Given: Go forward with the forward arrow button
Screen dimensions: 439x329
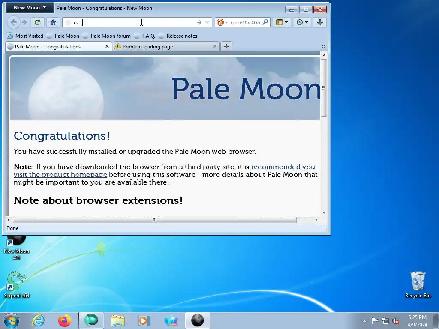Looking at the screenshot, I should coord(24,22).
